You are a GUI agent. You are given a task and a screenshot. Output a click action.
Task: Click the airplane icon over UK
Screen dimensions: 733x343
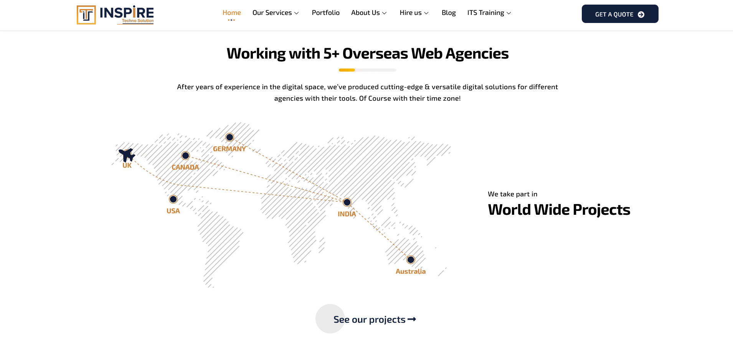point(127,155)
